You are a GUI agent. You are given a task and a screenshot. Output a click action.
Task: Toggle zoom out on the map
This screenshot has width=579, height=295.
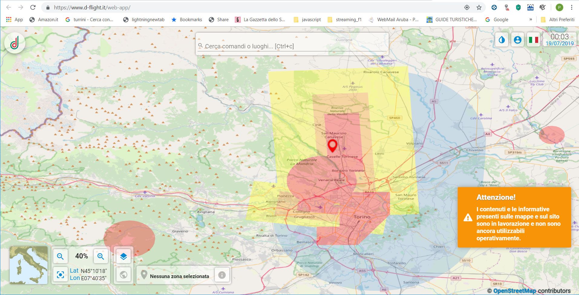click(61, 256)
